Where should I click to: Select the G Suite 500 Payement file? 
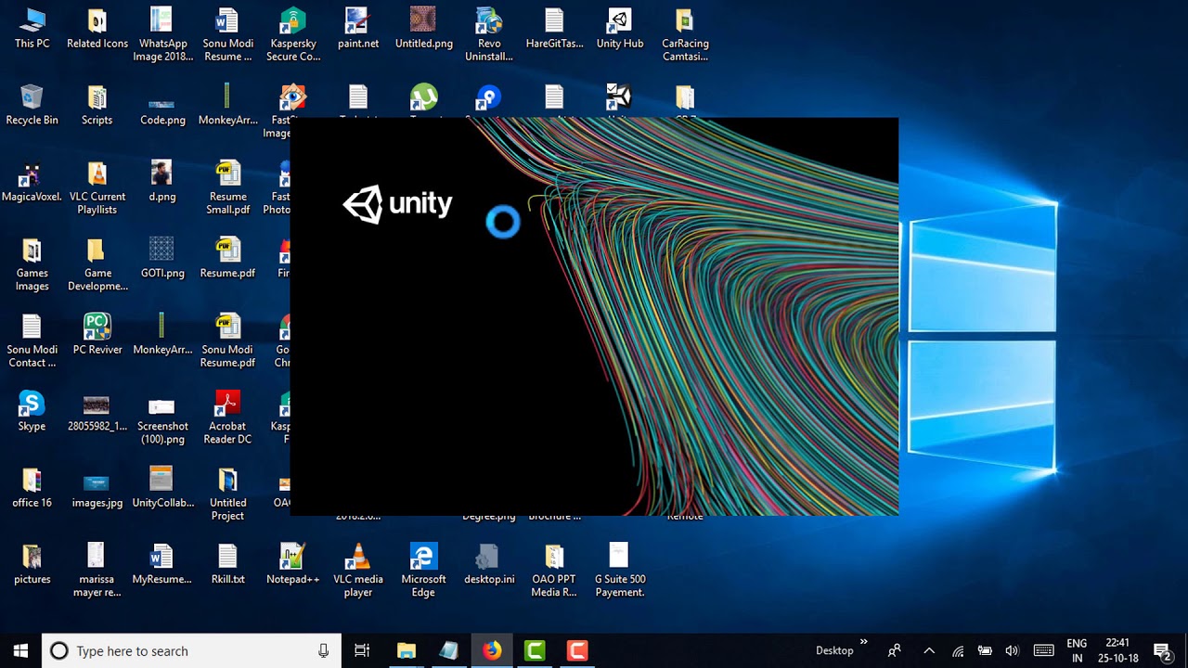[619, 572]
